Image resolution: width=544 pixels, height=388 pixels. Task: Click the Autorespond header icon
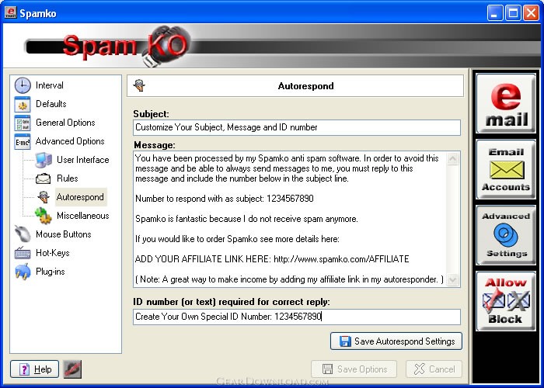click(139, 85)
